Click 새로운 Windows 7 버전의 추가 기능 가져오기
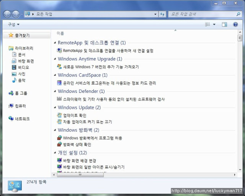 [x=101, y=67]
